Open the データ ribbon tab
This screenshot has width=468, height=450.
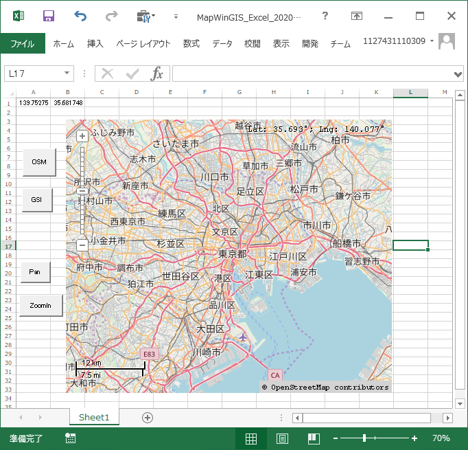(222, 43)
